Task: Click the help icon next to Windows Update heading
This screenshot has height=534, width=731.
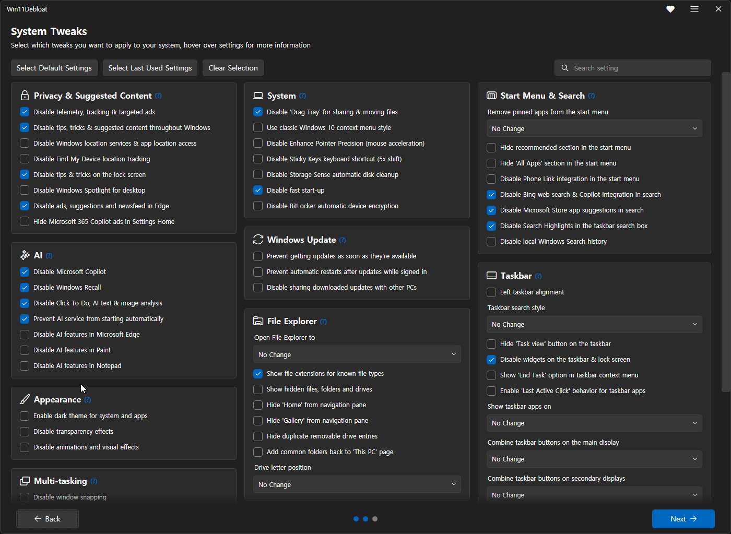Action: (343, 240)
